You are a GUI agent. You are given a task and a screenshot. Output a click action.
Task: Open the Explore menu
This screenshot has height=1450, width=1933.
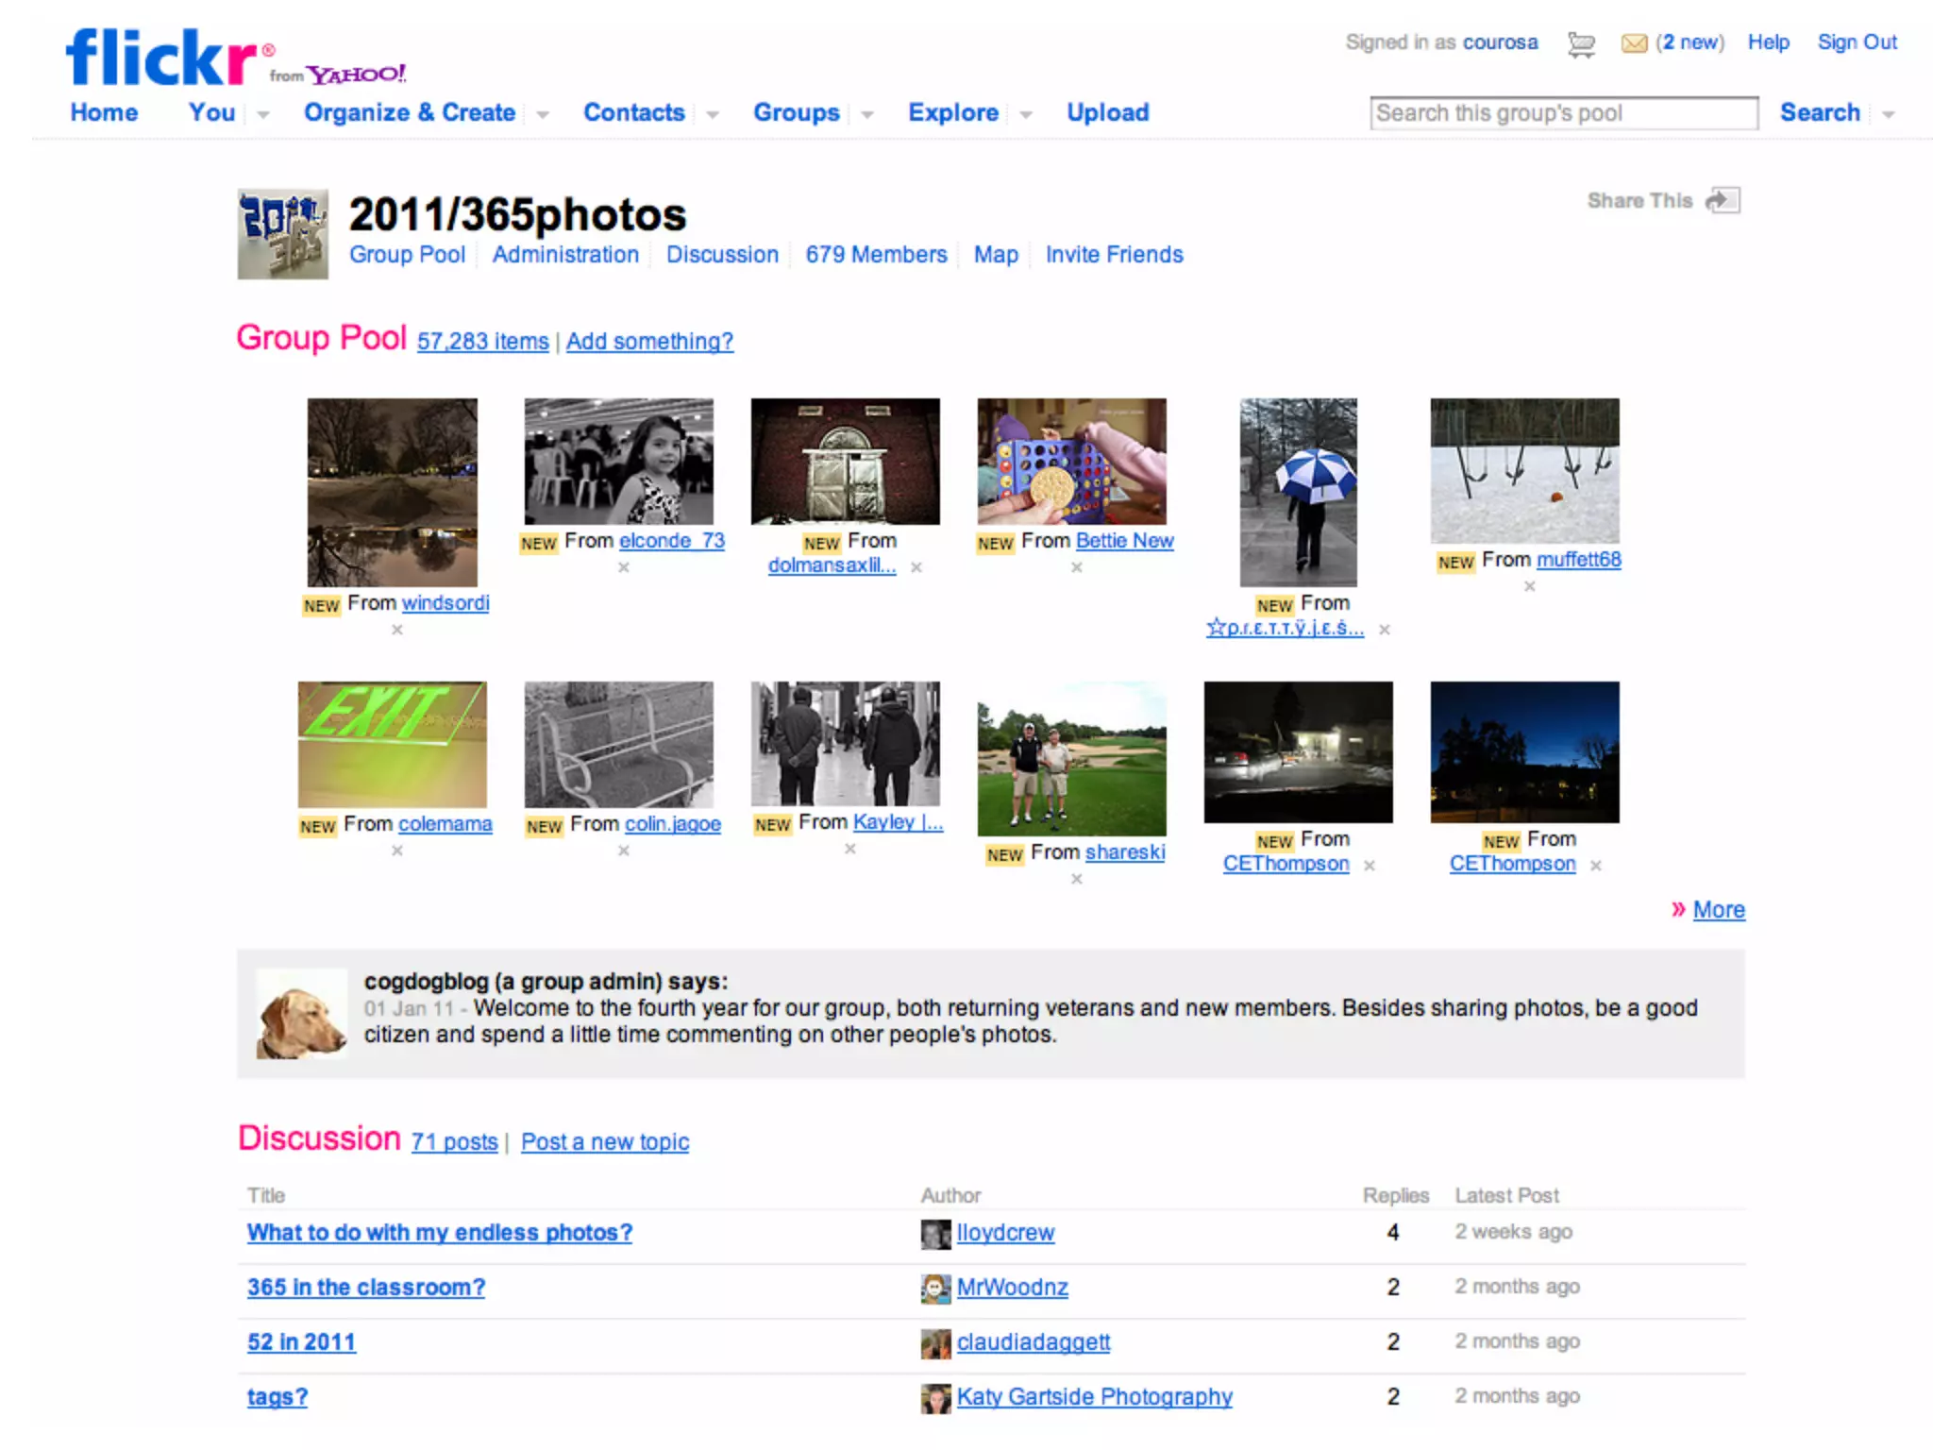(952, 112)
